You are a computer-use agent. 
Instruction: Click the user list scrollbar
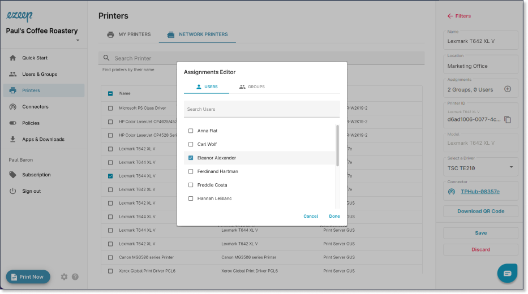tap(337, 145)
